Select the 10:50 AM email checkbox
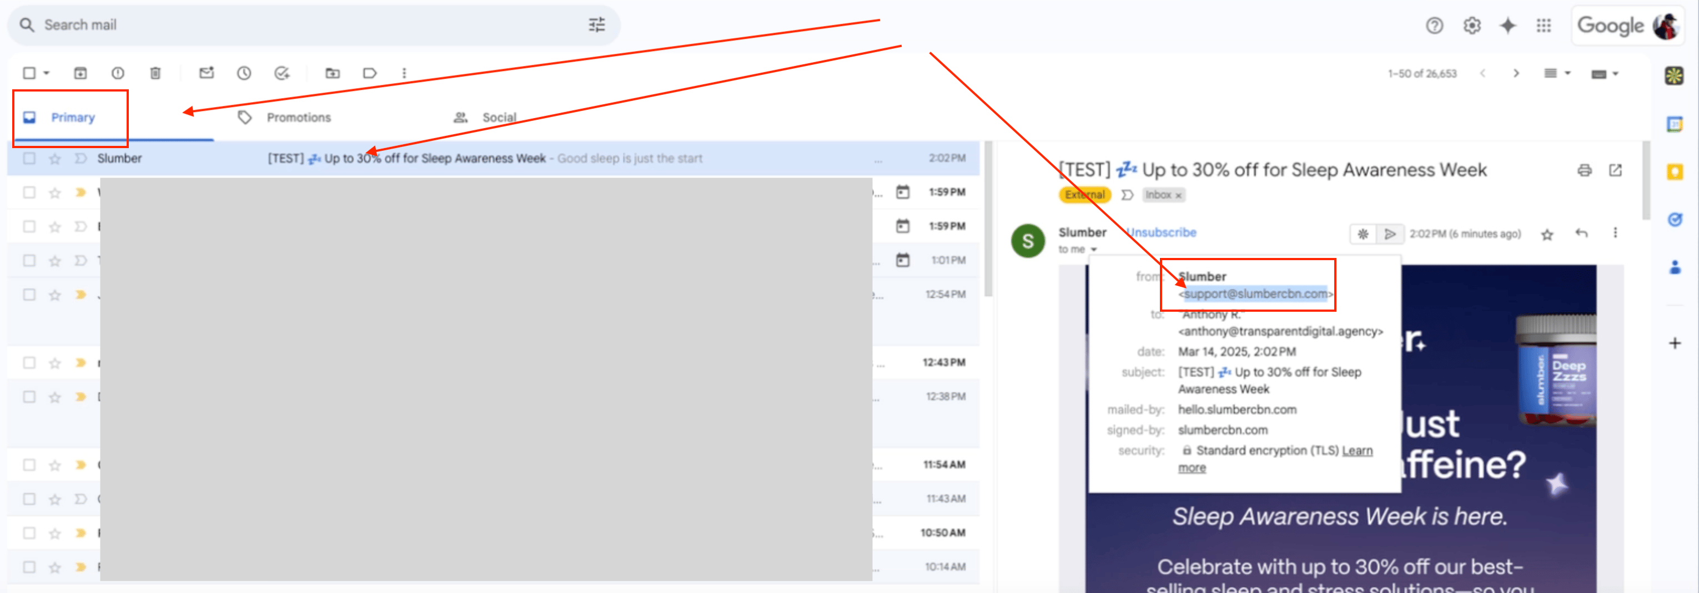The width and height of the screenshot is (1699, 593). tap(29, 533)
